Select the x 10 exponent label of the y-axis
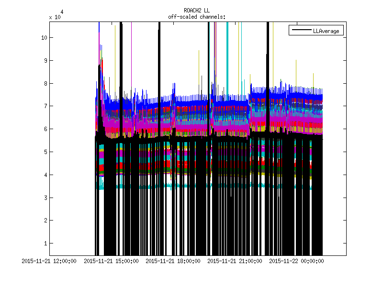 (x=56, y=16)
